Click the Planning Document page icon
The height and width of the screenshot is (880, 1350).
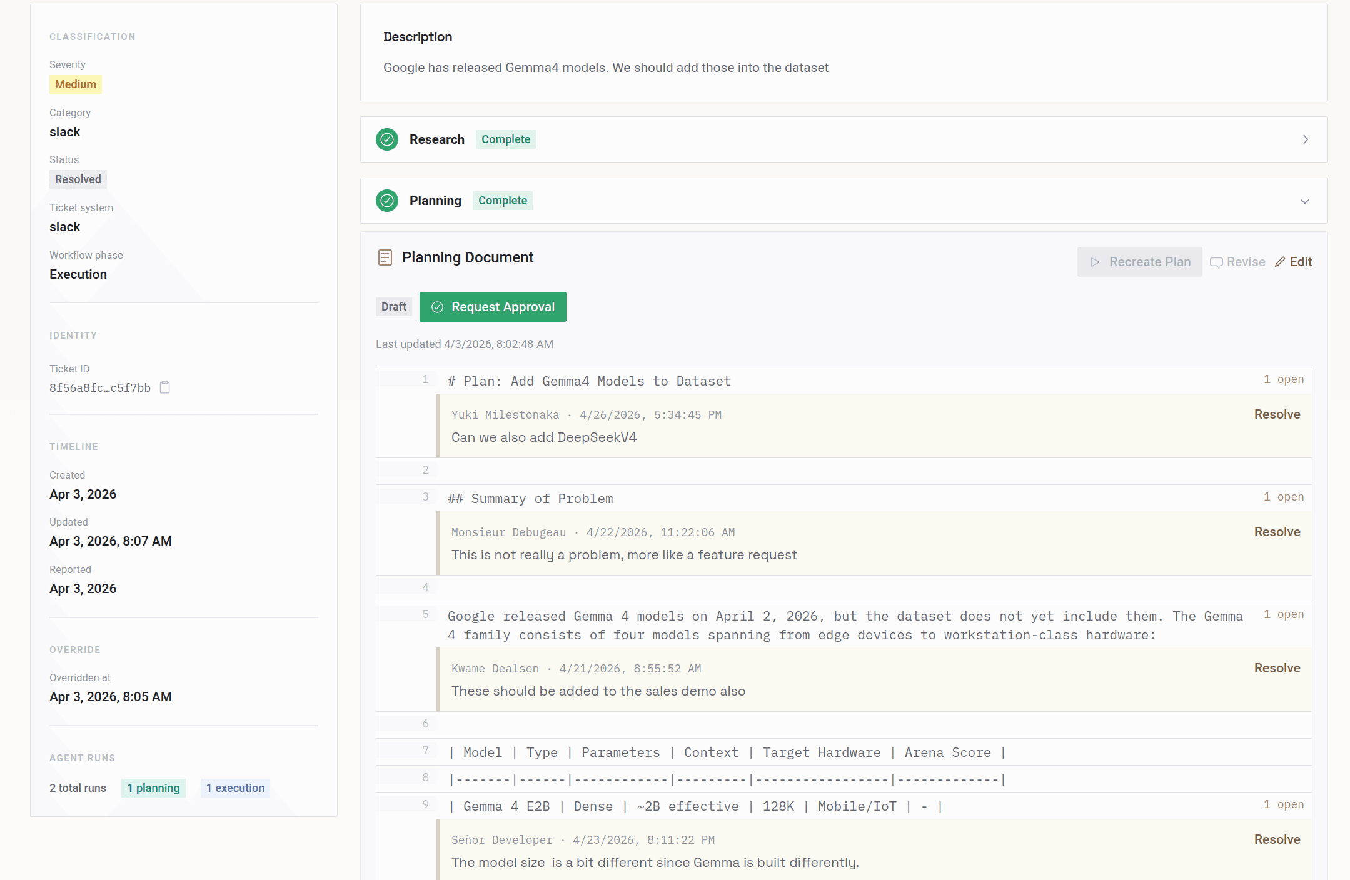point(385,257)
